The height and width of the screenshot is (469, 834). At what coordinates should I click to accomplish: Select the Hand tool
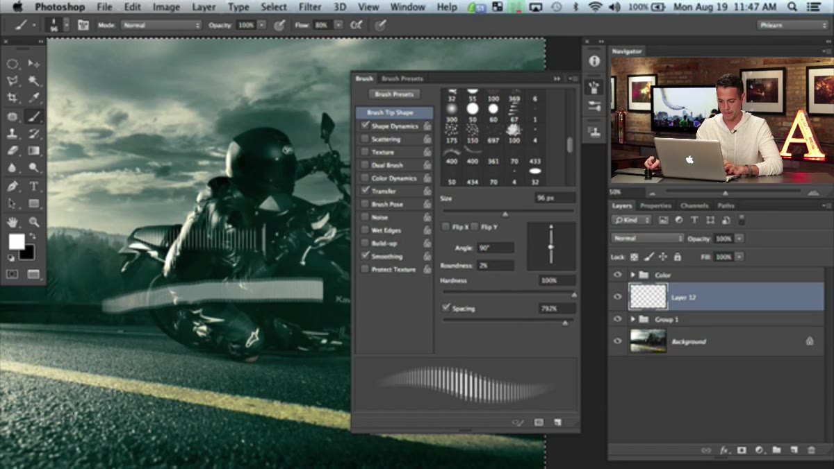click(13, 222)
